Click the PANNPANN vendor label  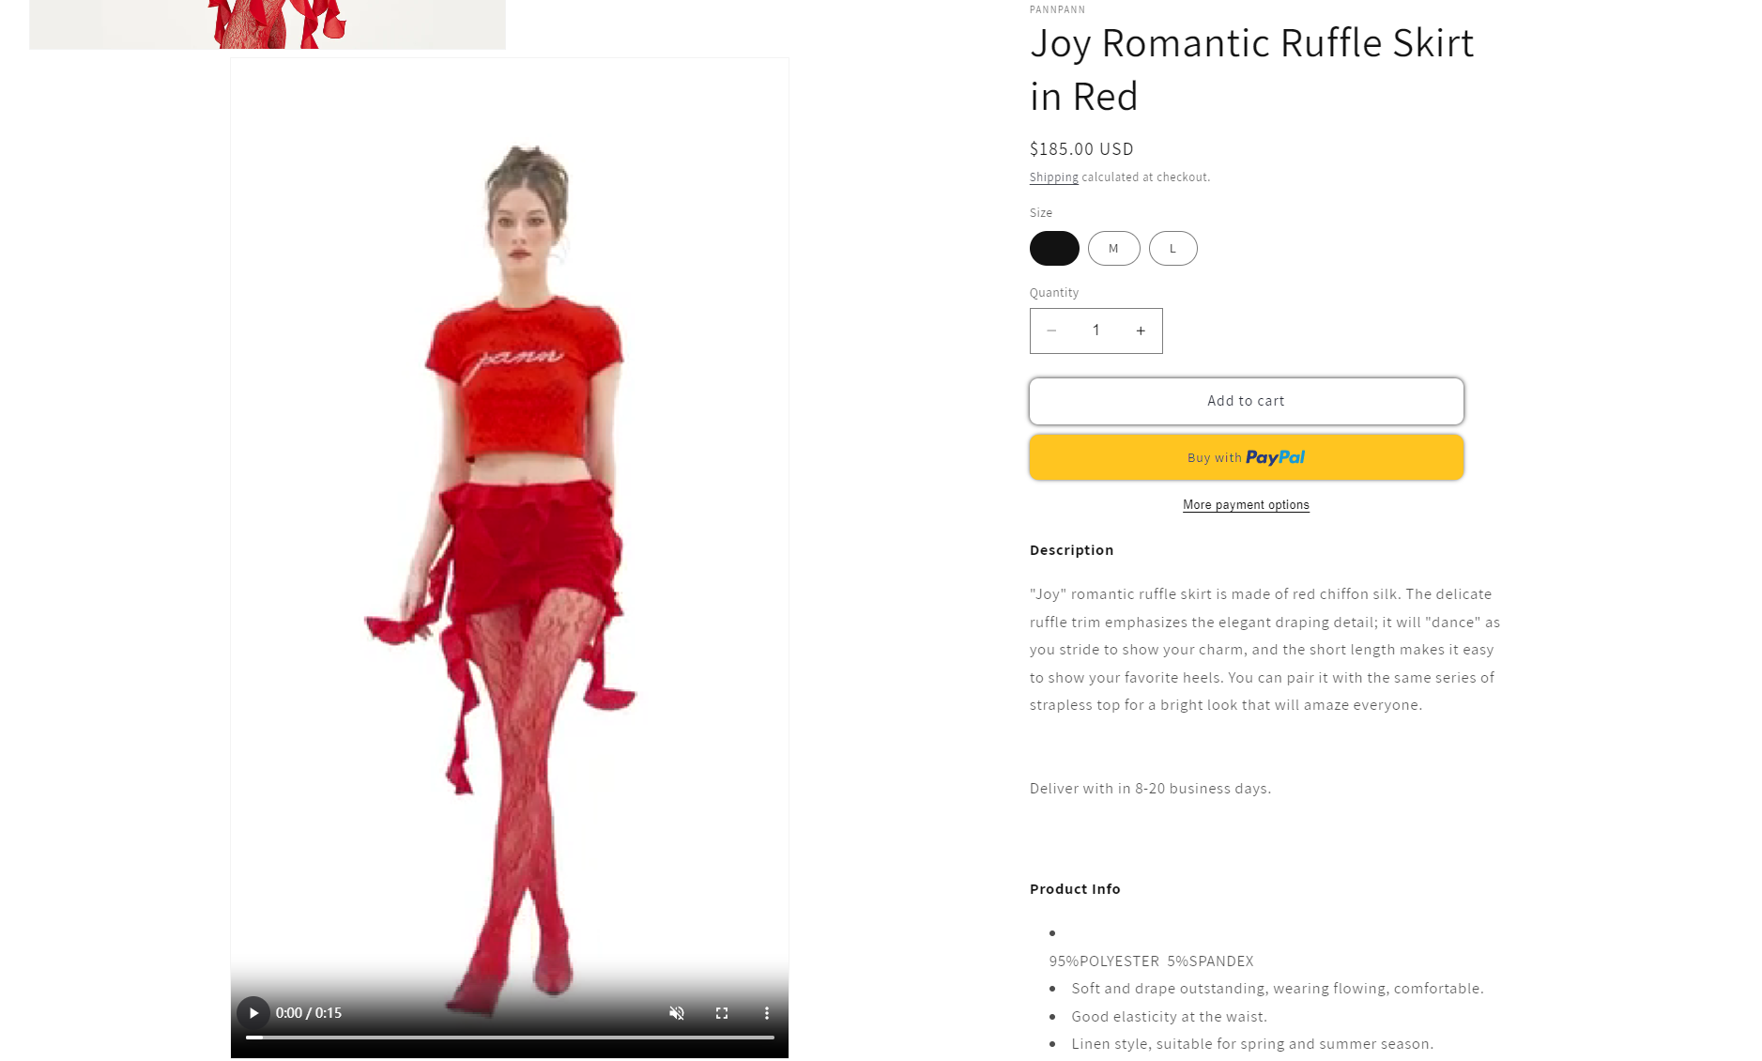coord(1057,9)
